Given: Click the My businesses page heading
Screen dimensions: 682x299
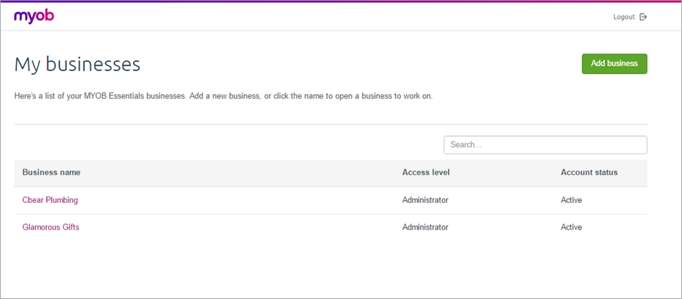Looking at the screenshot, I should (77, 64).
